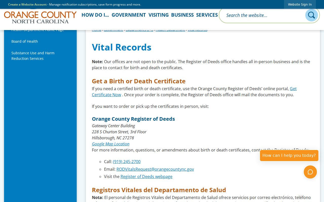Click the search magnifier icon button
This screenshot has width=324, height=202.
point(311,15)
